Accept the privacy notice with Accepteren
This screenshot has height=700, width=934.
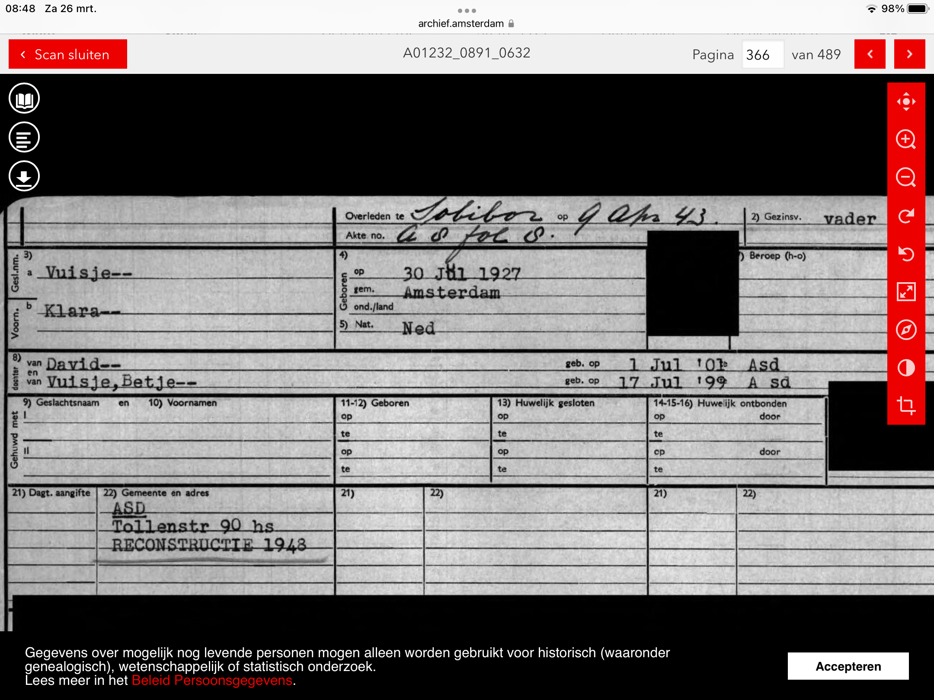848,666
